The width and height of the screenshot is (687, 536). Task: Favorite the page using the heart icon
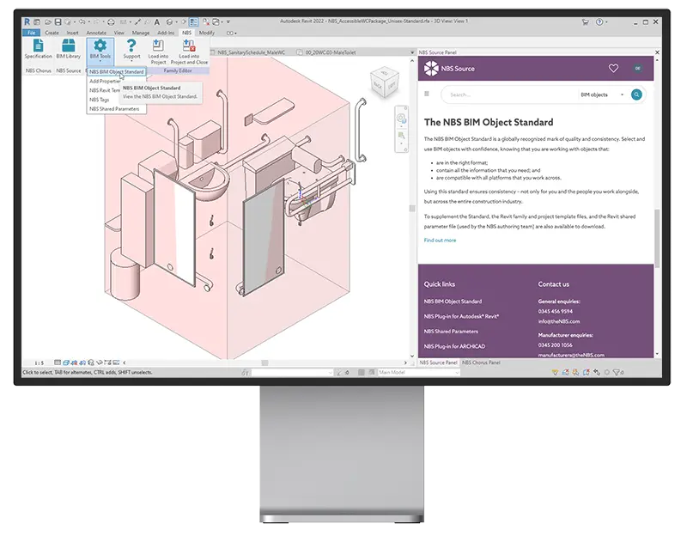tap(613, 67)
